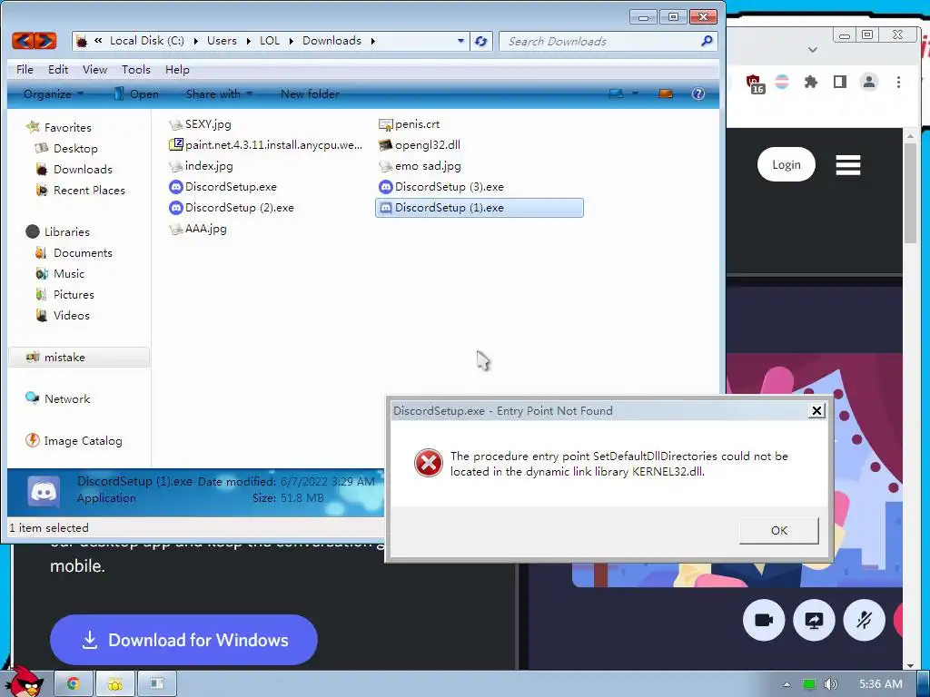
Task: Click OK in the error dialog
Action: coord(778,530)
